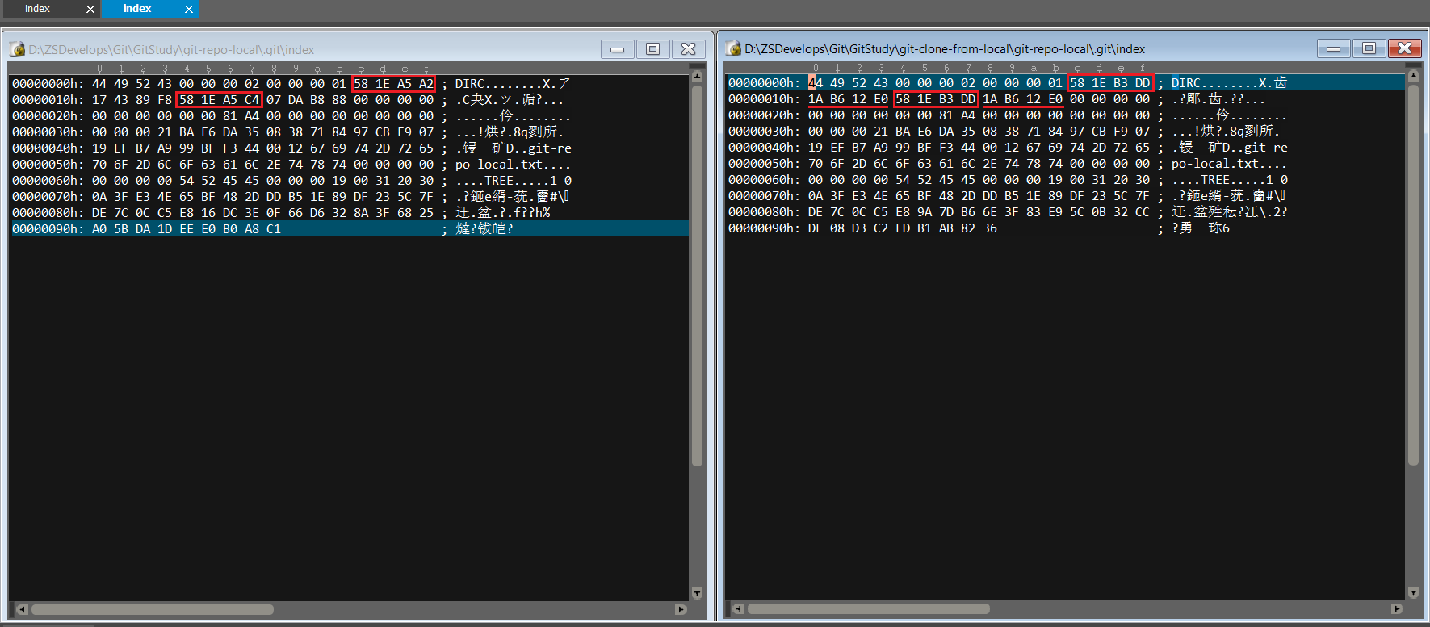Click address 00000070h: in right window

click(765, 196)
